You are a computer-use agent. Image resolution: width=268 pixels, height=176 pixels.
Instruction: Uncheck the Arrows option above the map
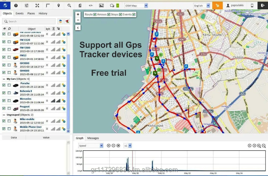[x=109, y=14]
